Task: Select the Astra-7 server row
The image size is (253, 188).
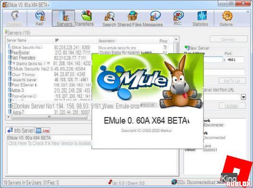Action: coord(50,112)
